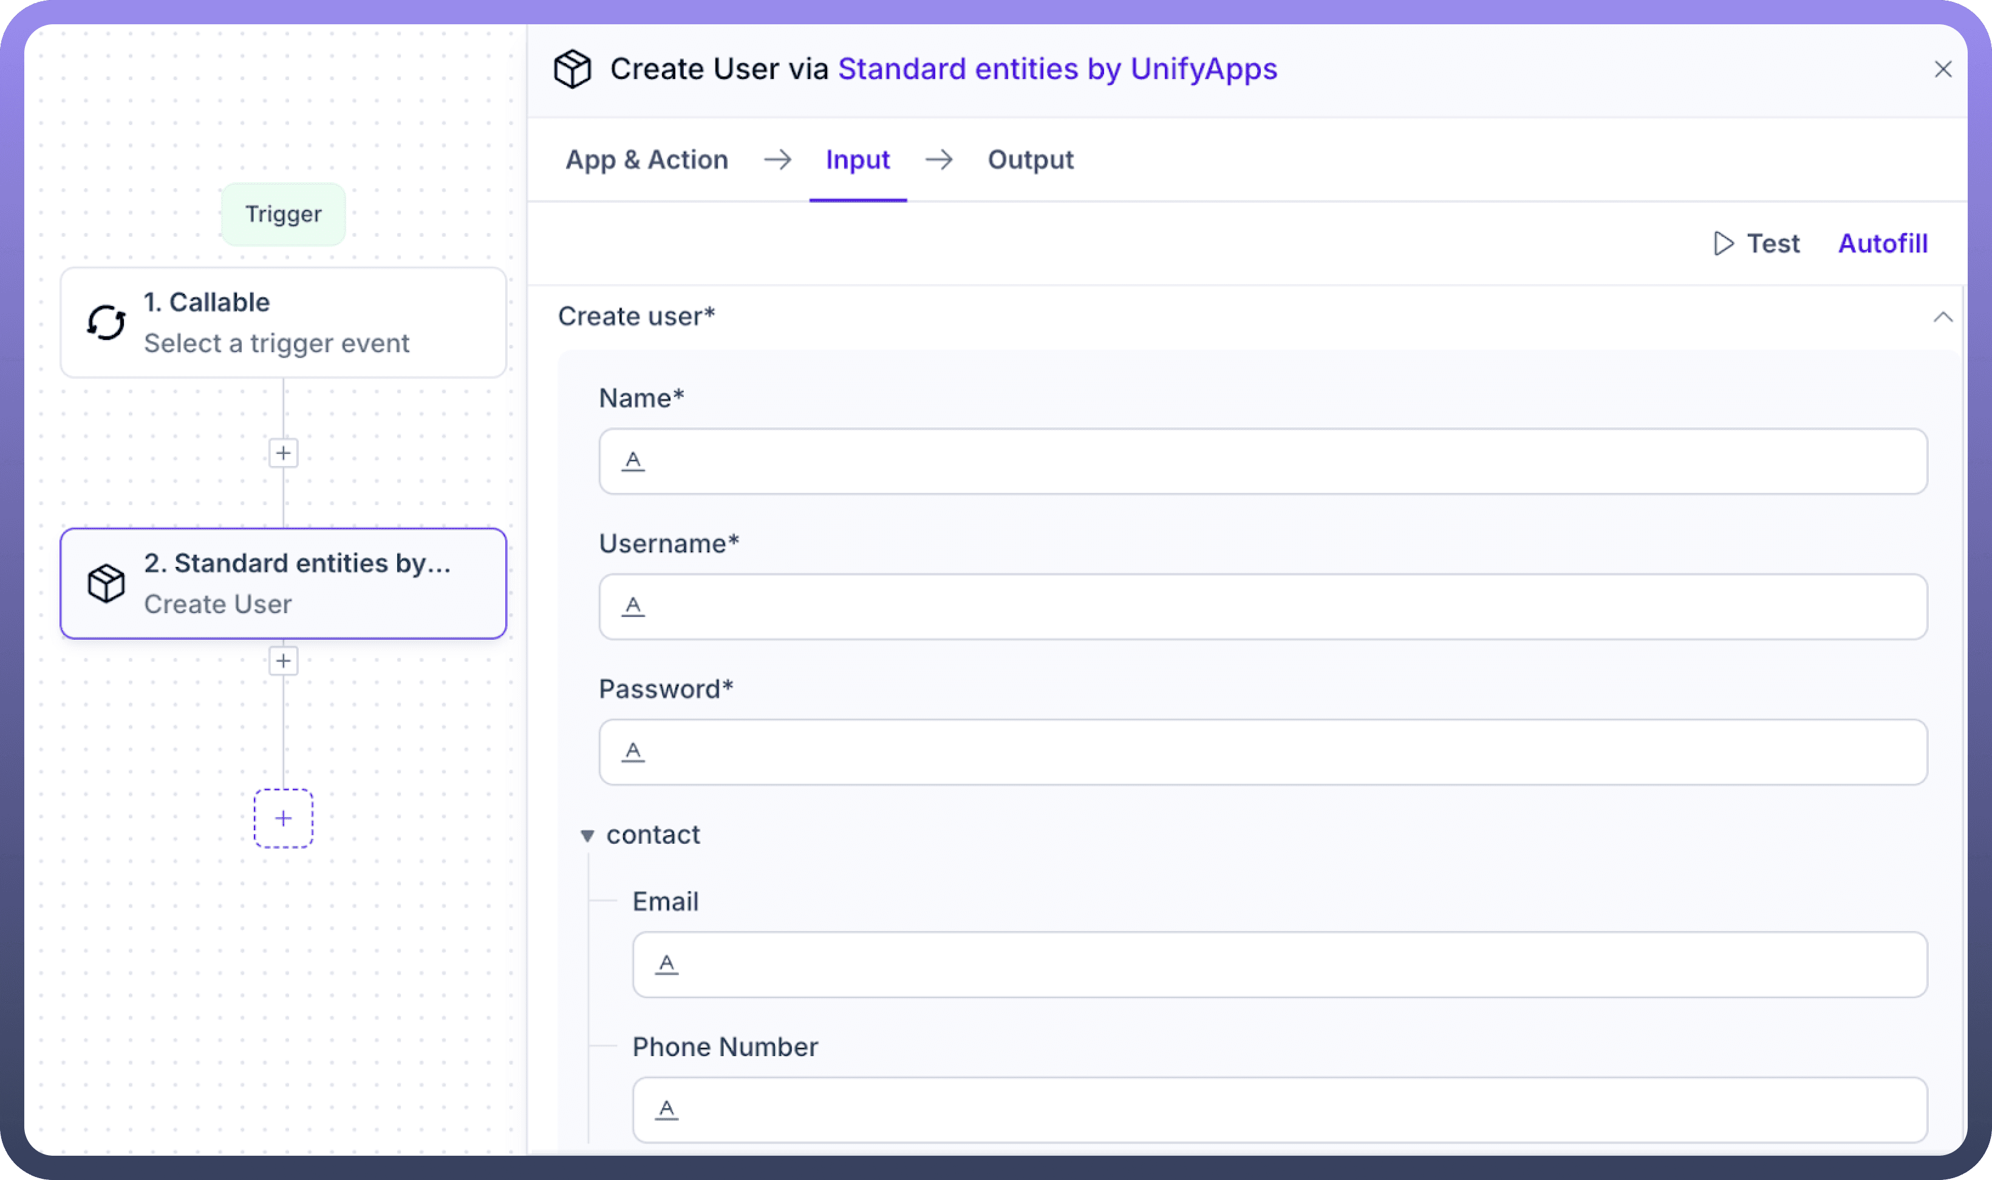
Task: Click the cube icon in panel header
Action: coord(572,69)
